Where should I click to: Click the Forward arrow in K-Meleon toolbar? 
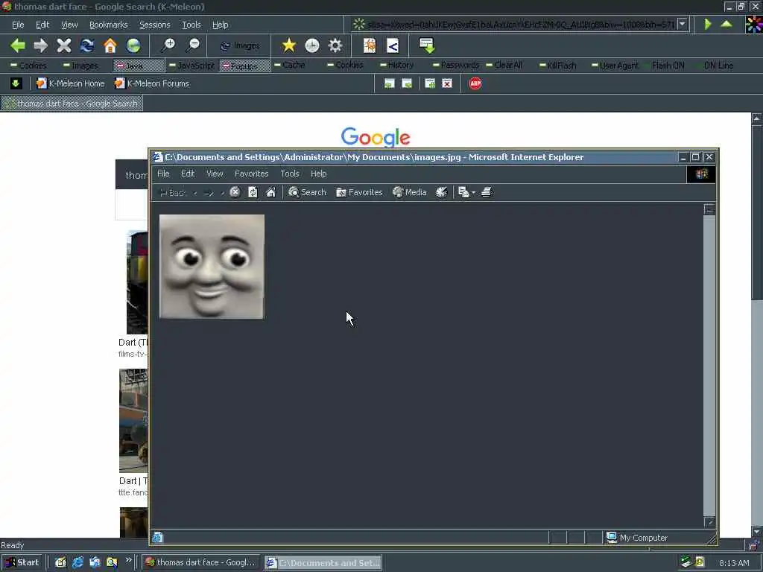tap(41, 45)
